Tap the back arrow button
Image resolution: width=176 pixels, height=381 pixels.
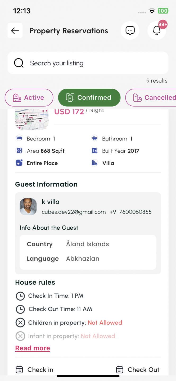click(15, 31)
